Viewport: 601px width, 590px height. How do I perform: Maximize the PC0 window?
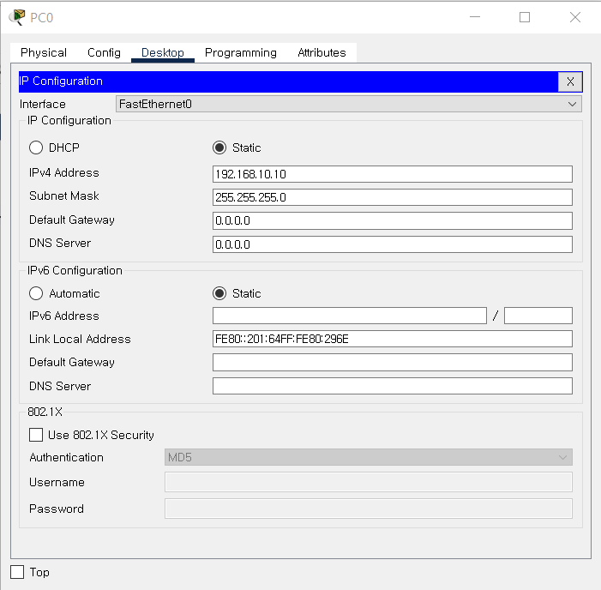click(x=525, y=17)
